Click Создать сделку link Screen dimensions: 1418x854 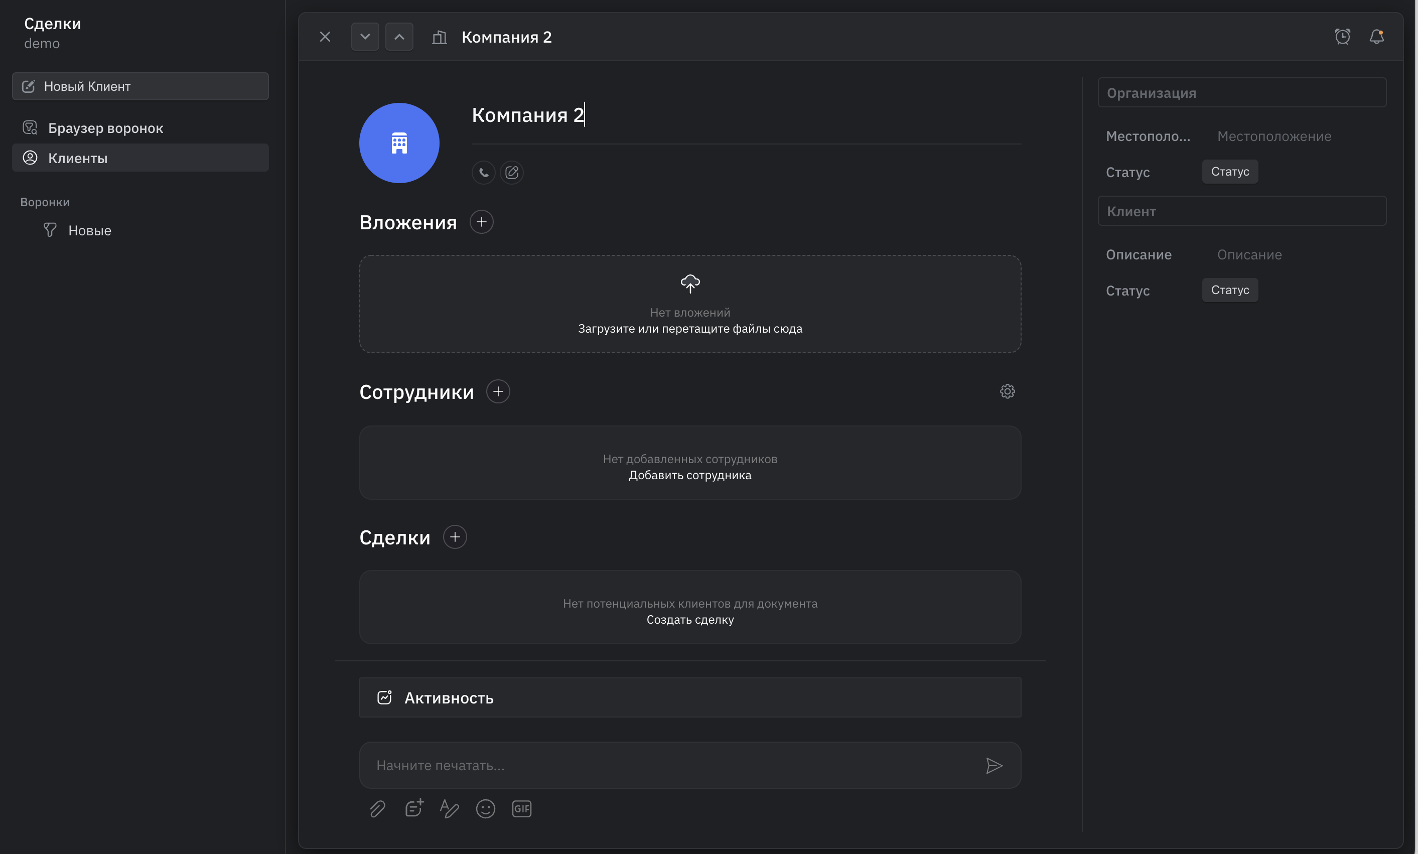(x=690, y=620)
